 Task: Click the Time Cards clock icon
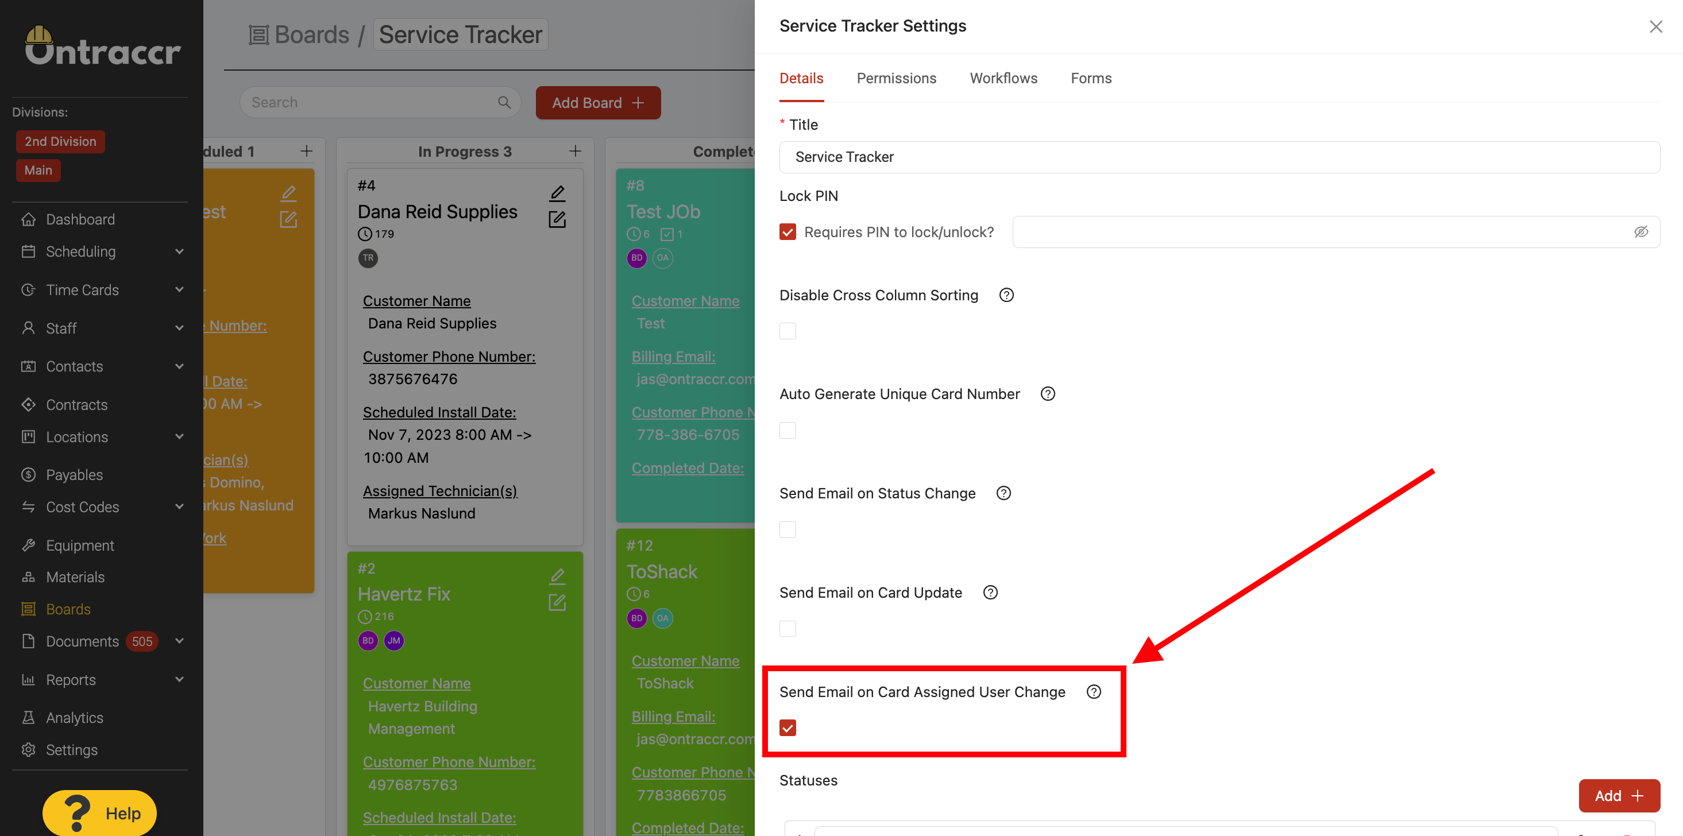(28, 289)
